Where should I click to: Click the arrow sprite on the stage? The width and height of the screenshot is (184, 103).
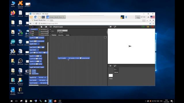point(130,46)
